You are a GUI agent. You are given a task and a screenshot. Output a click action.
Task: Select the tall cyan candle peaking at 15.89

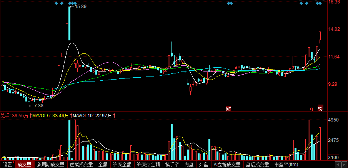(x=70, y=23)
